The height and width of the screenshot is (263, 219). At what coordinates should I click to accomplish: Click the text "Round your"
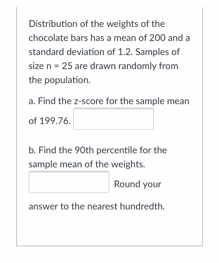tap(138, 184)
